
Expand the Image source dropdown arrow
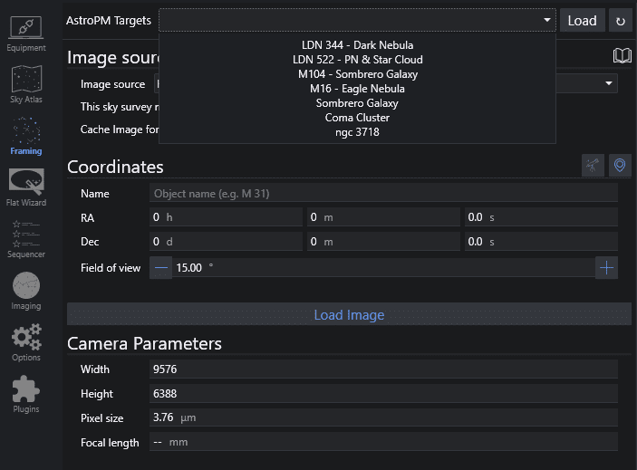tap(609, 83)
